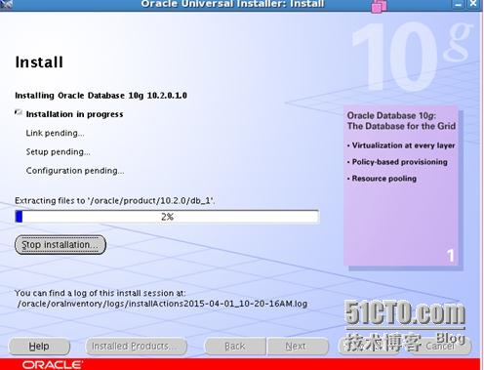The width and height of the screenshot is (484, 370).
Task: Select the 'Setup pending...' status text
Action: coord(59,152)
